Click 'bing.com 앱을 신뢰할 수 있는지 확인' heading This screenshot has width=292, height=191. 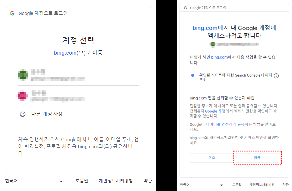[222, 98]
